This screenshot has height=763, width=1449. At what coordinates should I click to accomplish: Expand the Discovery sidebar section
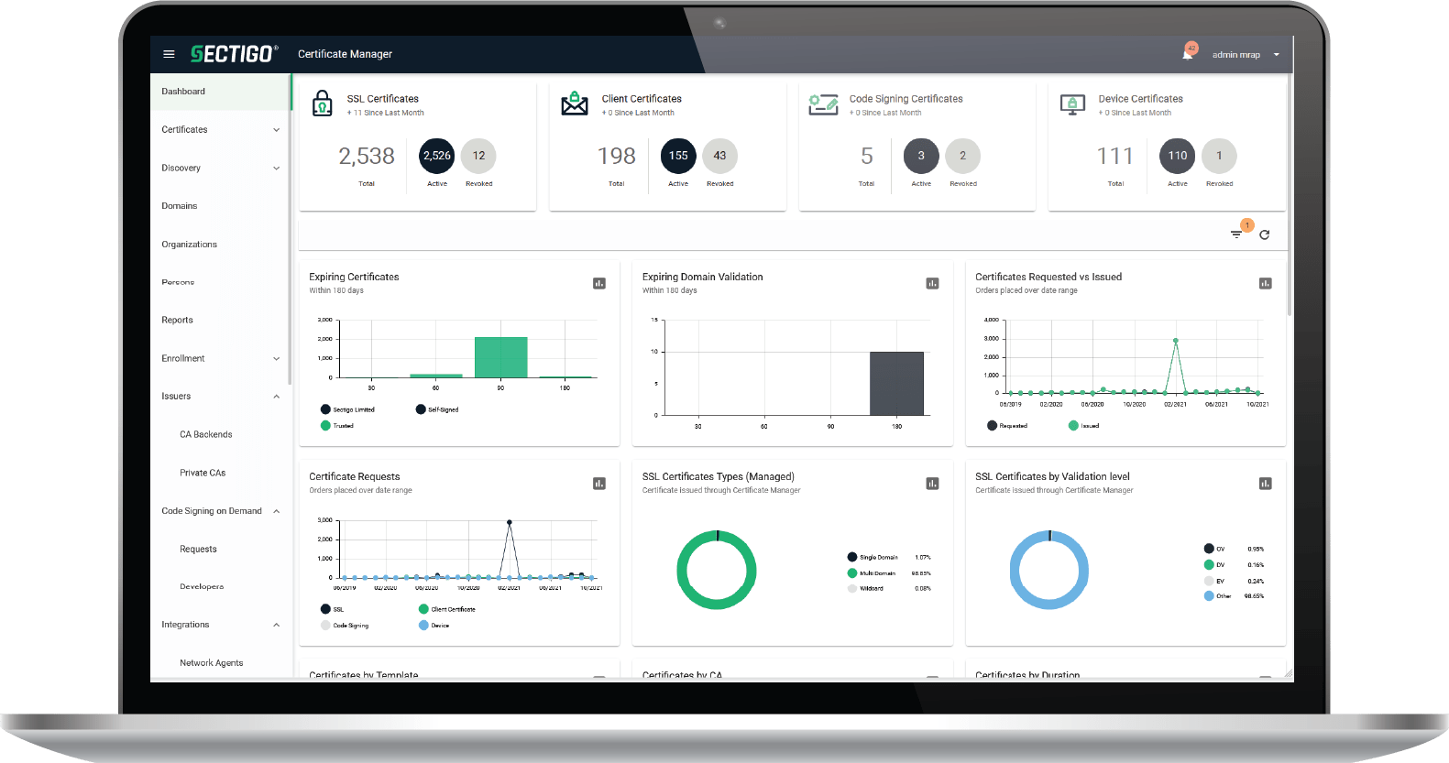click(x=220, y=169)
